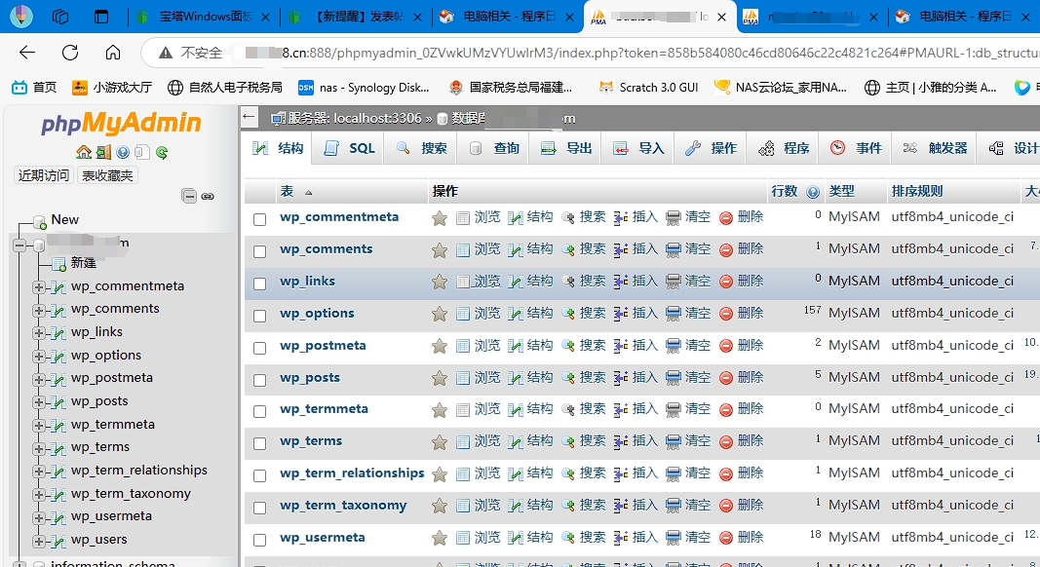1040x567 pixels.
Task: Open the 触发器 triggers tab
Action: [x=935, y=148]
